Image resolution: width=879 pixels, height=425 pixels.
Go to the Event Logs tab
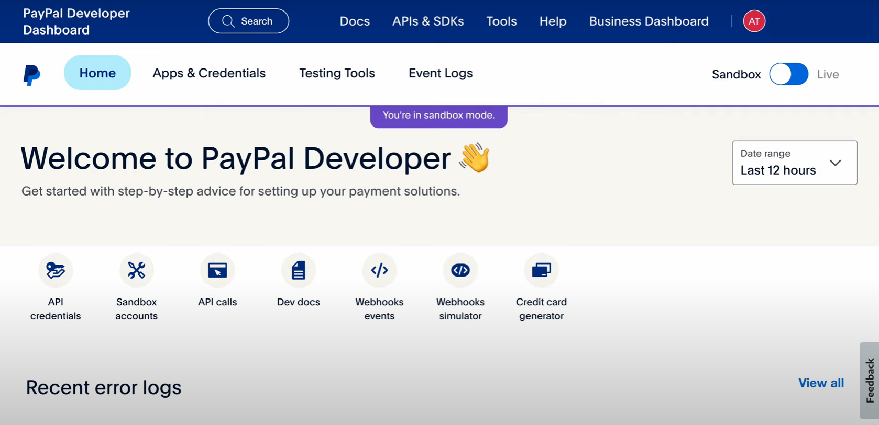tap(441, 73)
